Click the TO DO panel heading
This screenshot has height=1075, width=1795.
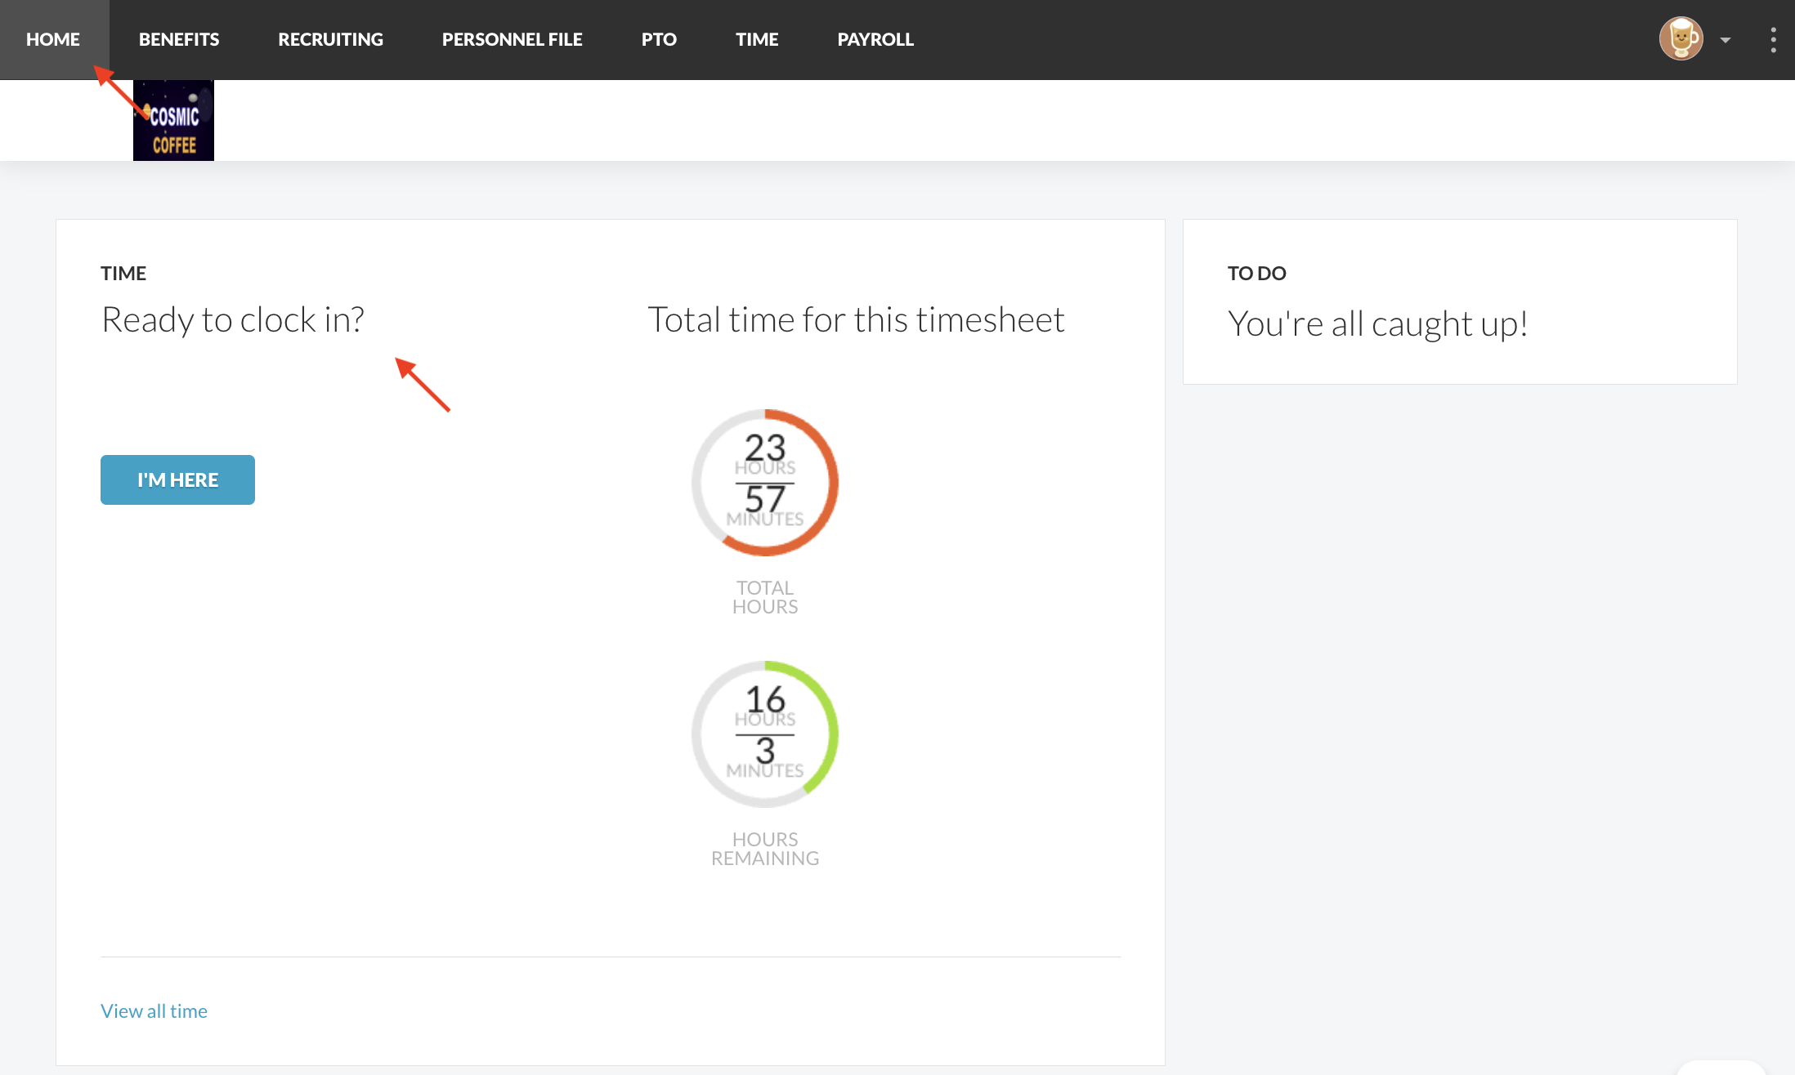pyautogui.click(x=1256, y=274)
